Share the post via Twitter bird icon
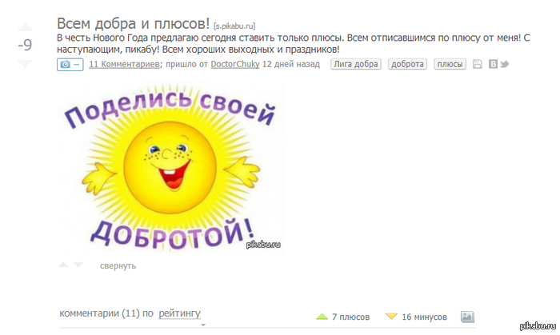This screenshot has width=560, height=335. [x=504, y=64]
